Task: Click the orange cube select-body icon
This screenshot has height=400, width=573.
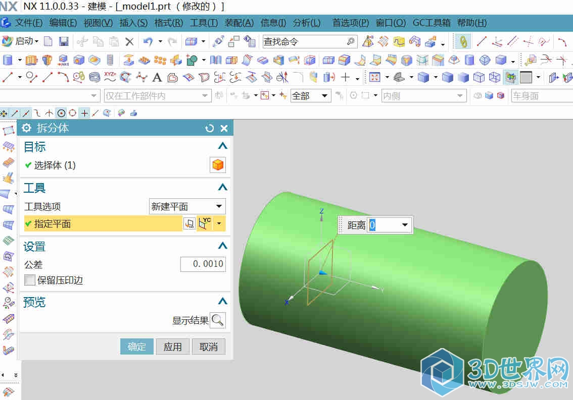Action: pyautogui.click(x=217, y=165)
